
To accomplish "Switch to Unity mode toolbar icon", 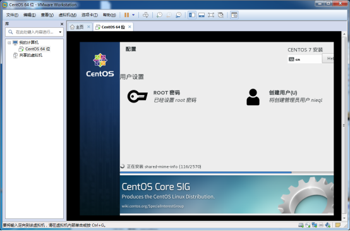I will pos(220,15).
